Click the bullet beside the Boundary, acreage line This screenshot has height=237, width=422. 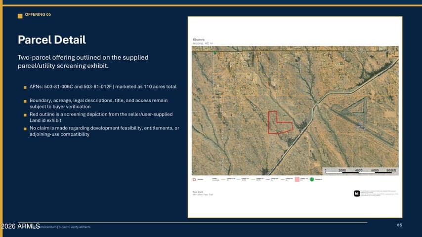coord(25,101)
